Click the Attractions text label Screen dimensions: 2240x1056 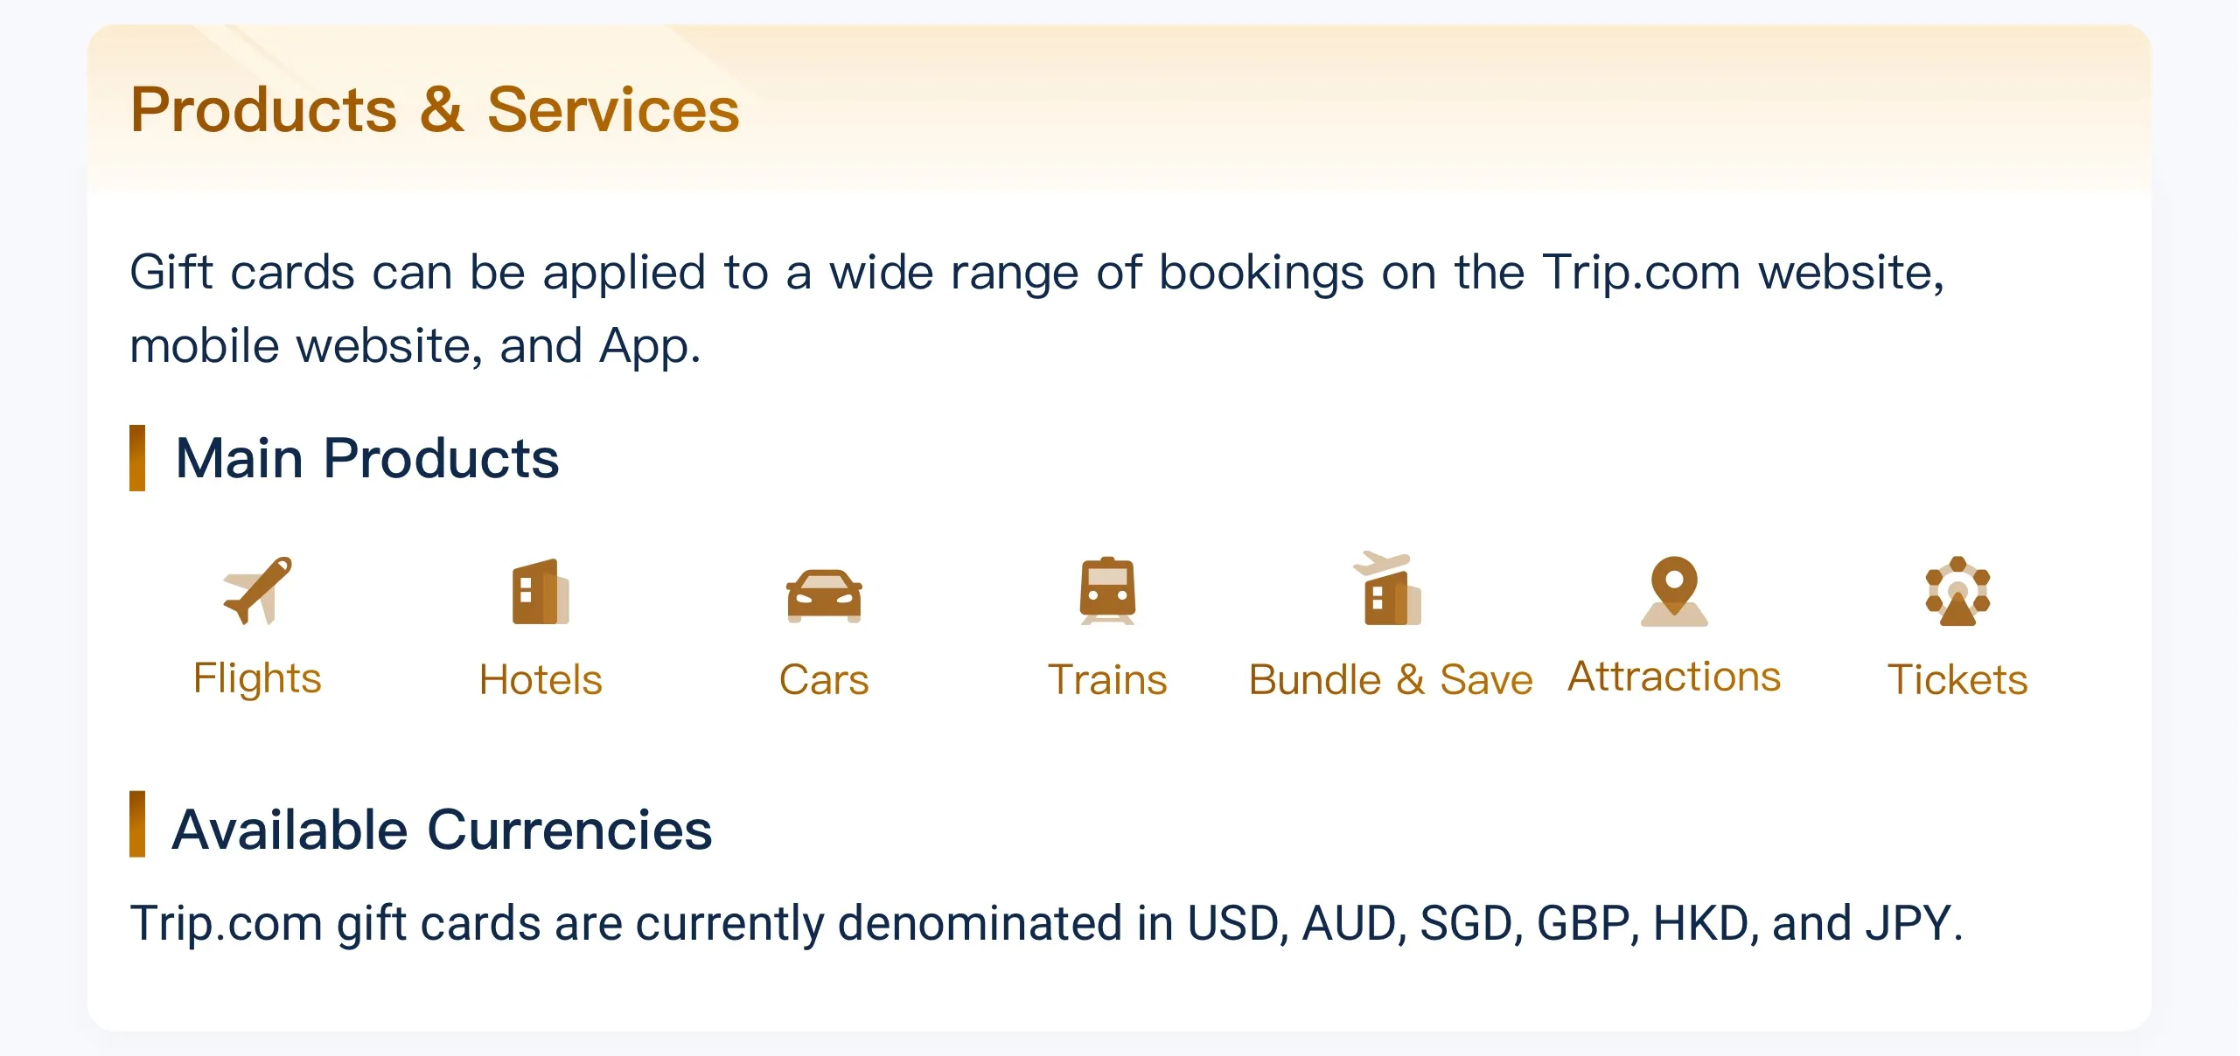tap(1674, 677)
